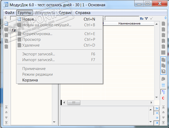Click the blue new-group page icon in left toolbar
Viewport: 169px width, 128px height.
pyautogui.click(x=6, y=24)
